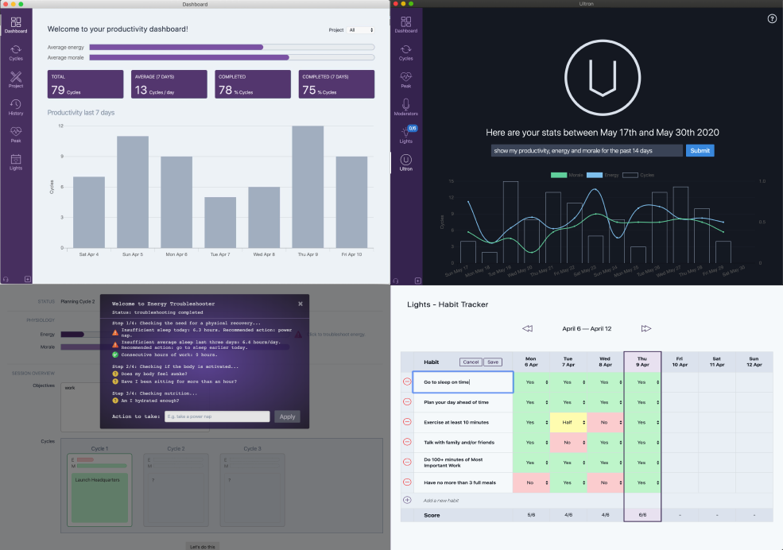Remove the 'Go to sleep on time' habit
This screenshot has height=550, width=783.
coord(407,382)
